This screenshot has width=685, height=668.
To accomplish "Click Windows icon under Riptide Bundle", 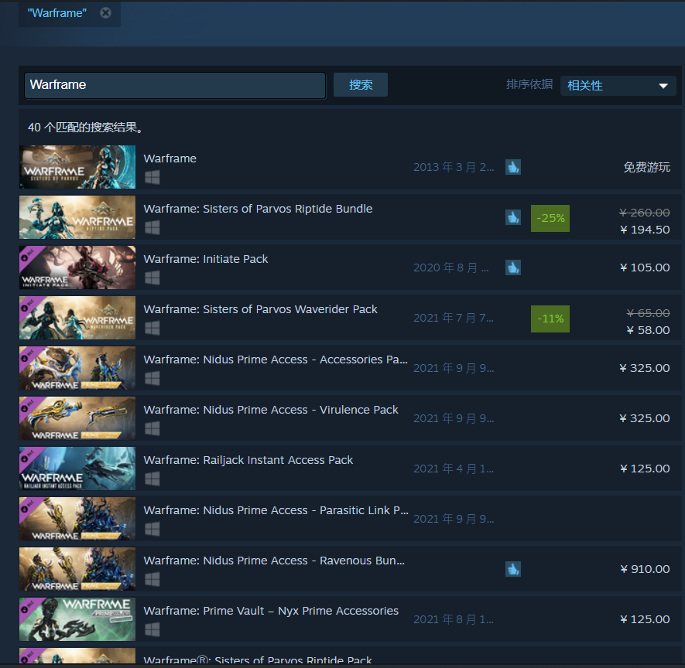I will pos(152,227).
